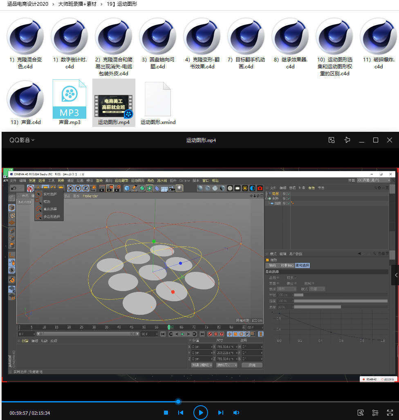This screenshot has height=420, width=399.
Task: Skip to the next video
Action: (x=220, y=413)
